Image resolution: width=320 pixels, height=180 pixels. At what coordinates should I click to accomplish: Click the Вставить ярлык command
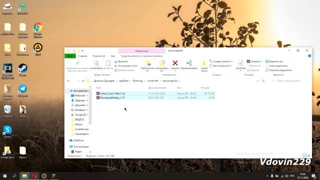(x=124, y=70)
